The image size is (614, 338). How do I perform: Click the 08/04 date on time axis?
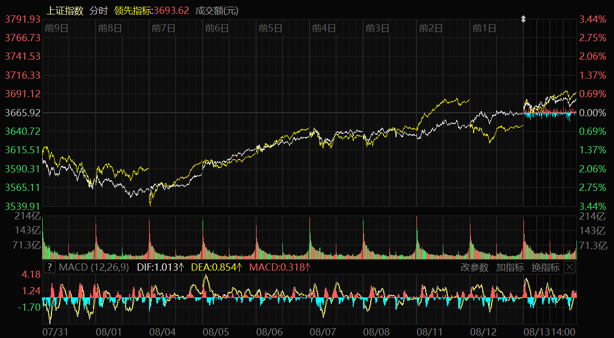pos(163,332)
